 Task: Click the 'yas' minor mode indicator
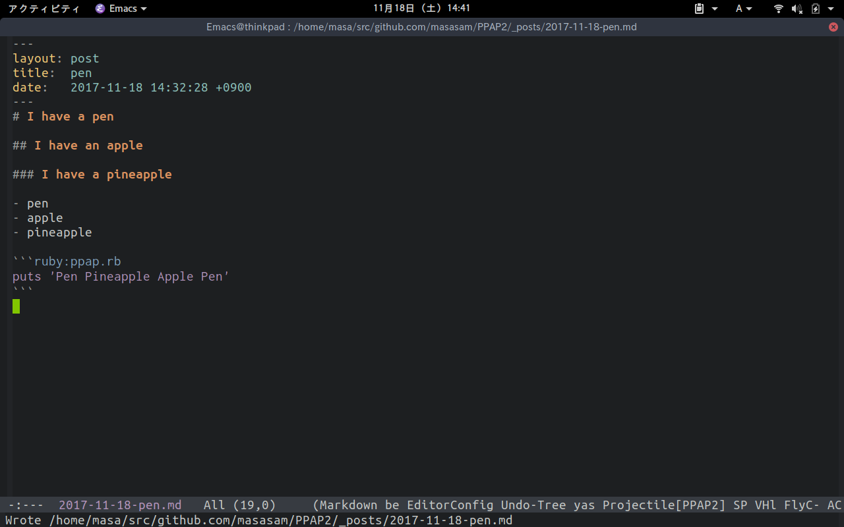[584, 505]
